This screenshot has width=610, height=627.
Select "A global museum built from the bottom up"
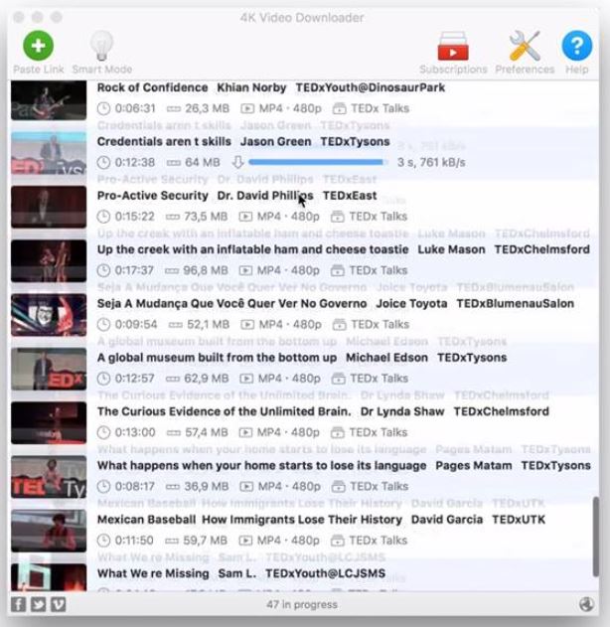tap(217, 358)
